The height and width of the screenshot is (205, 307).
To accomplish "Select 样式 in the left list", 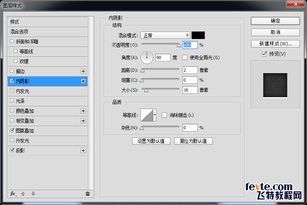I will pos(48,22).
